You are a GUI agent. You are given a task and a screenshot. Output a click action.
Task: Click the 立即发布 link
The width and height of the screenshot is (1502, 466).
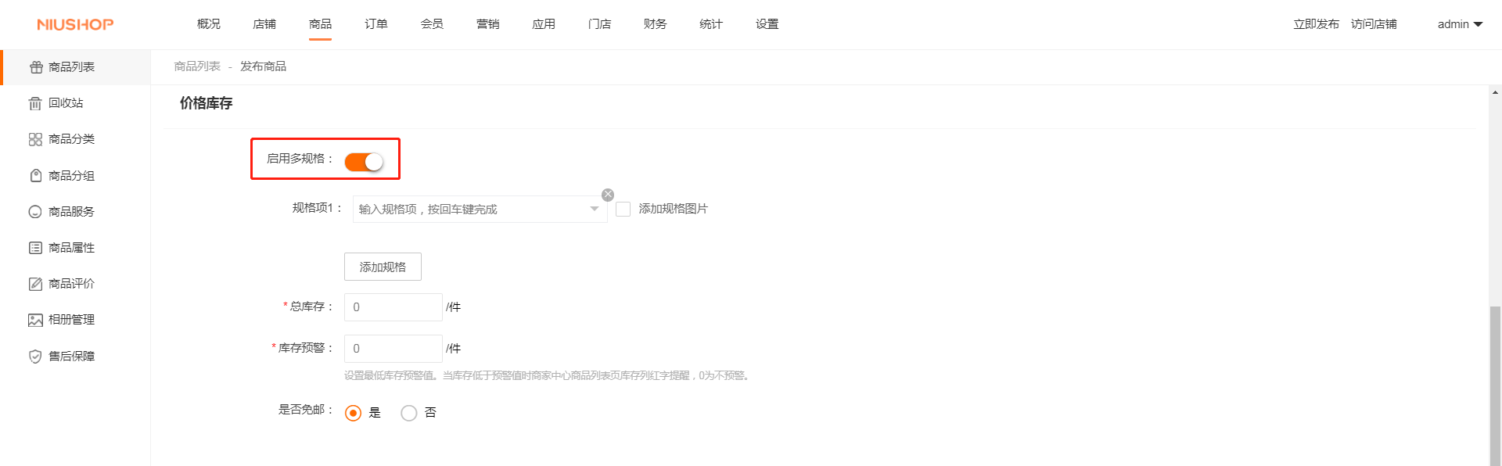pyautogui.click(x=1316, y=24)
